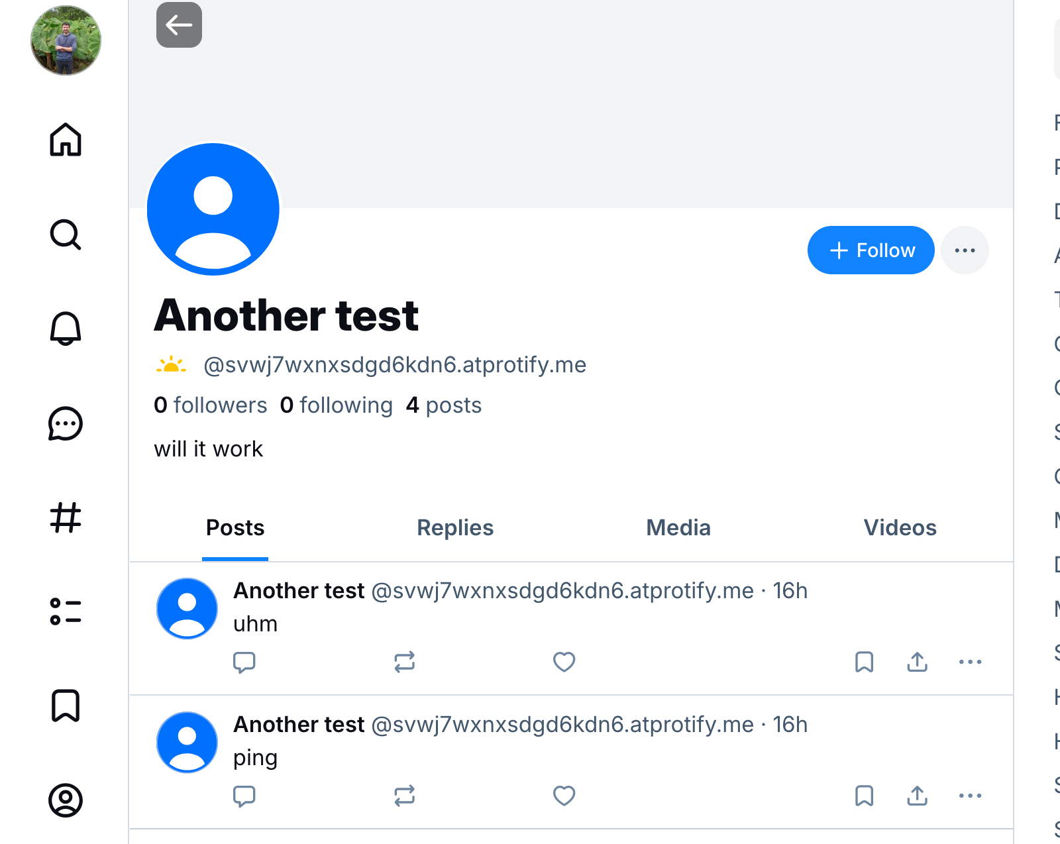Open Search in the sidebar
Viewport: 1060px width, 844px height.
[66, 235]
